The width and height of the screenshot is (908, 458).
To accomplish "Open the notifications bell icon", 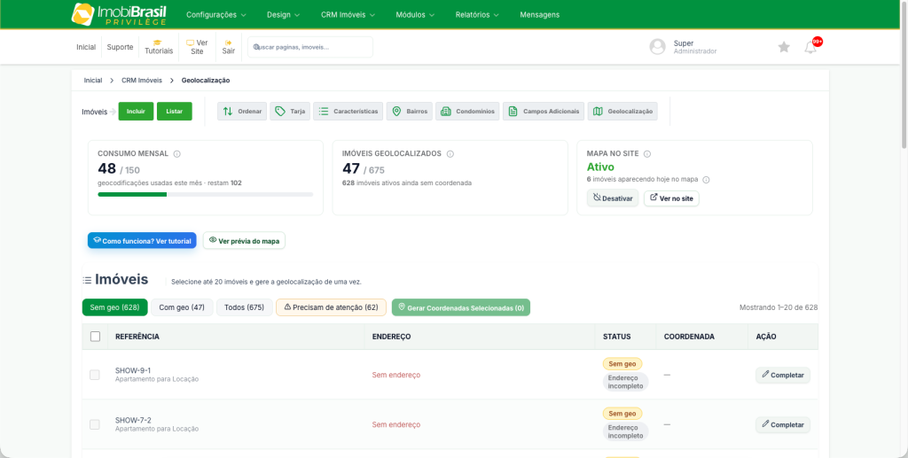I will (x=810, y=48).
